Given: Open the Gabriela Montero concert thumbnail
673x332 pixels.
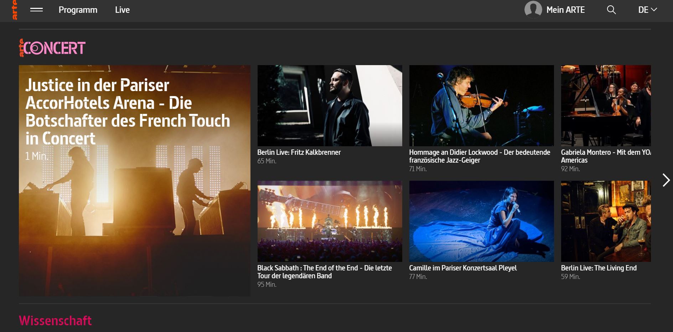Looking at the screenshot, I should click(606, 106).
